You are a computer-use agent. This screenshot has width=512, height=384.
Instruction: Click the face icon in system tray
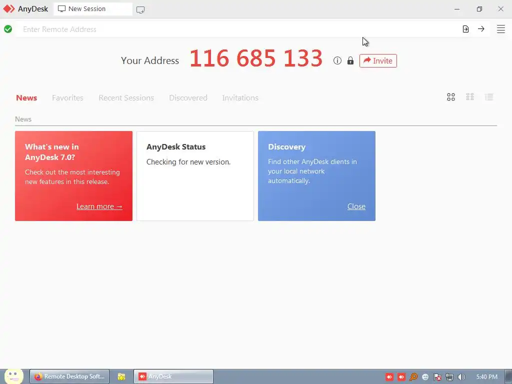425,377
